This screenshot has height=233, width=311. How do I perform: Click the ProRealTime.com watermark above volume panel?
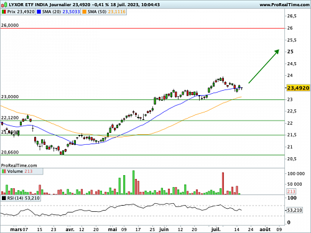[19, 165]
